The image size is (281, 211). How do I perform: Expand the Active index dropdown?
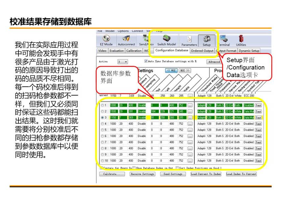pos(123,62)
